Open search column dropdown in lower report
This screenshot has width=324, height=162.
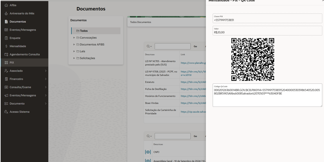149,136
